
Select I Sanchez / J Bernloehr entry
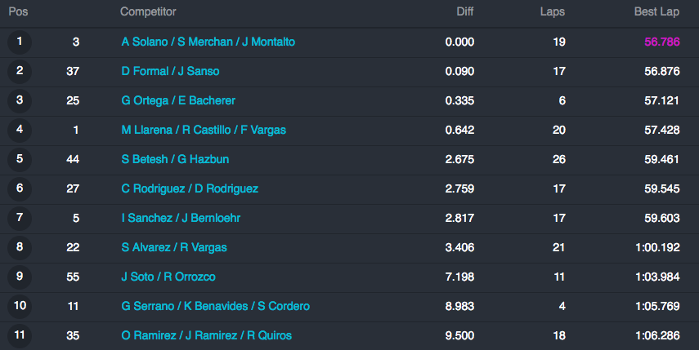pos(181,218)
